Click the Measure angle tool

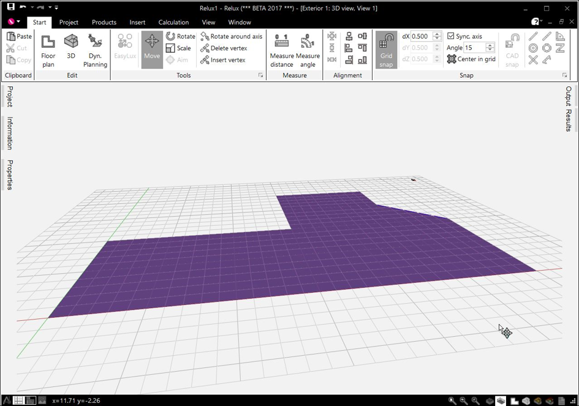[x=308, y=51]
